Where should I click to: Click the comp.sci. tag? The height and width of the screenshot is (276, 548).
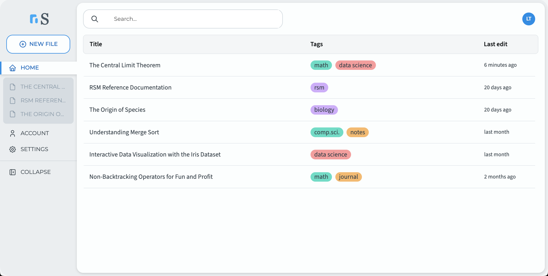point(327,132)
